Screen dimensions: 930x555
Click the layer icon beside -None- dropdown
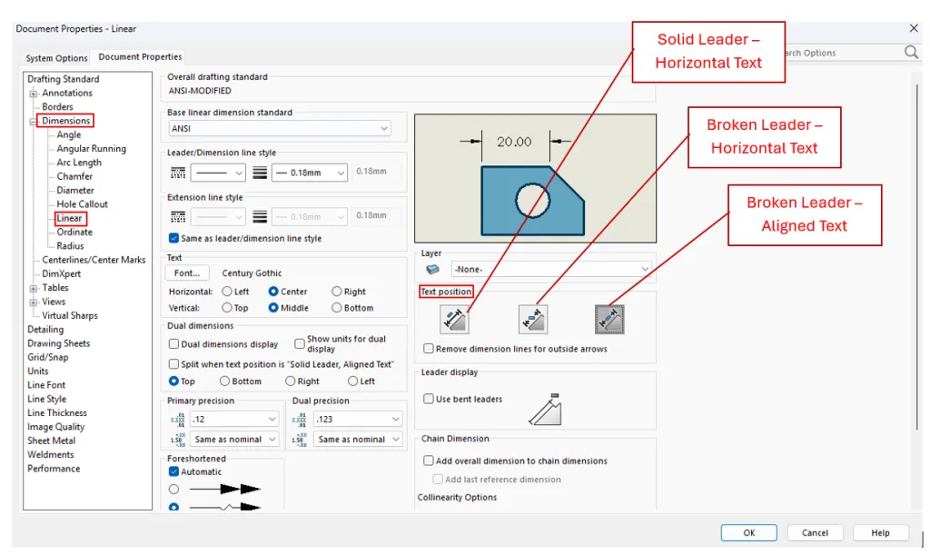click(x=433, y=269)
